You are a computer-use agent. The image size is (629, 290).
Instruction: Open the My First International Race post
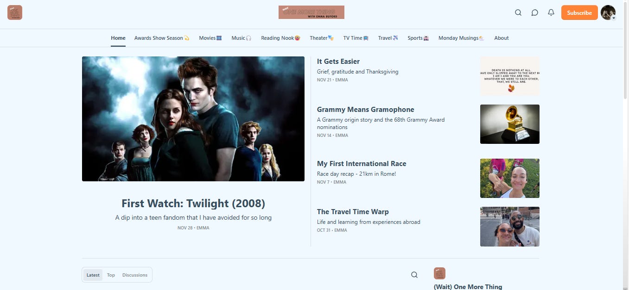pos(362,164)
